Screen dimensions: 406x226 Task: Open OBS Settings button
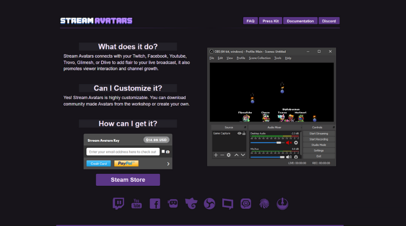click(319, 150)
